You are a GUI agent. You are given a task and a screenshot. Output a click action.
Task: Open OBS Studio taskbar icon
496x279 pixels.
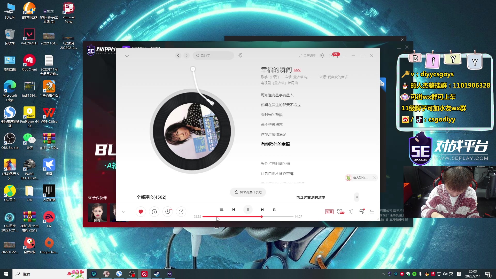coord(132,274)
